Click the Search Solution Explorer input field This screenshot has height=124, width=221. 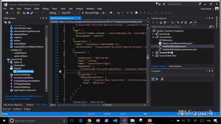coord(180,27)
